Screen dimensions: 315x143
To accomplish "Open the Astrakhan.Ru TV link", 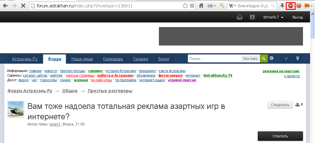I will (x=218, y=75).
